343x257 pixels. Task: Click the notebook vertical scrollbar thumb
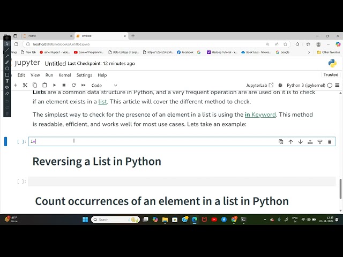[x=341, y=188]
